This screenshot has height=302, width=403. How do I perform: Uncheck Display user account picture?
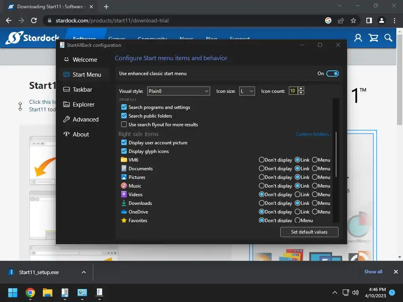point(124,142)
